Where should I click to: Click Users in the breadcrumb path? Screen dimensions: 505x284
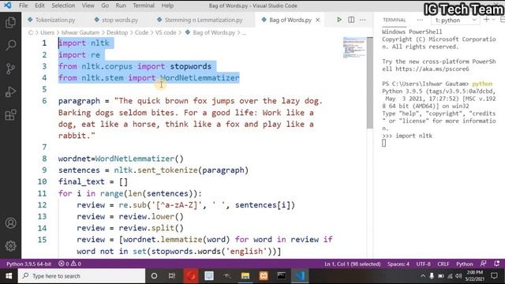coord(47,32)
